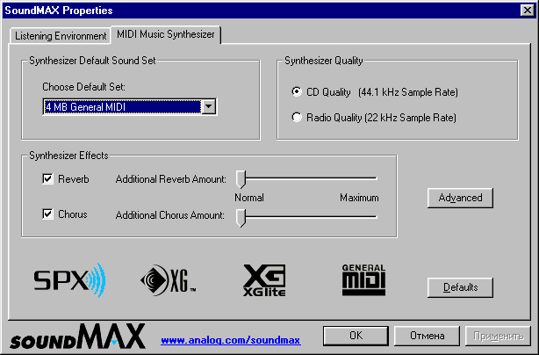539x355 pixels.
Task: Click the Maximum label under reverb slider
Action: click(359, 198)
